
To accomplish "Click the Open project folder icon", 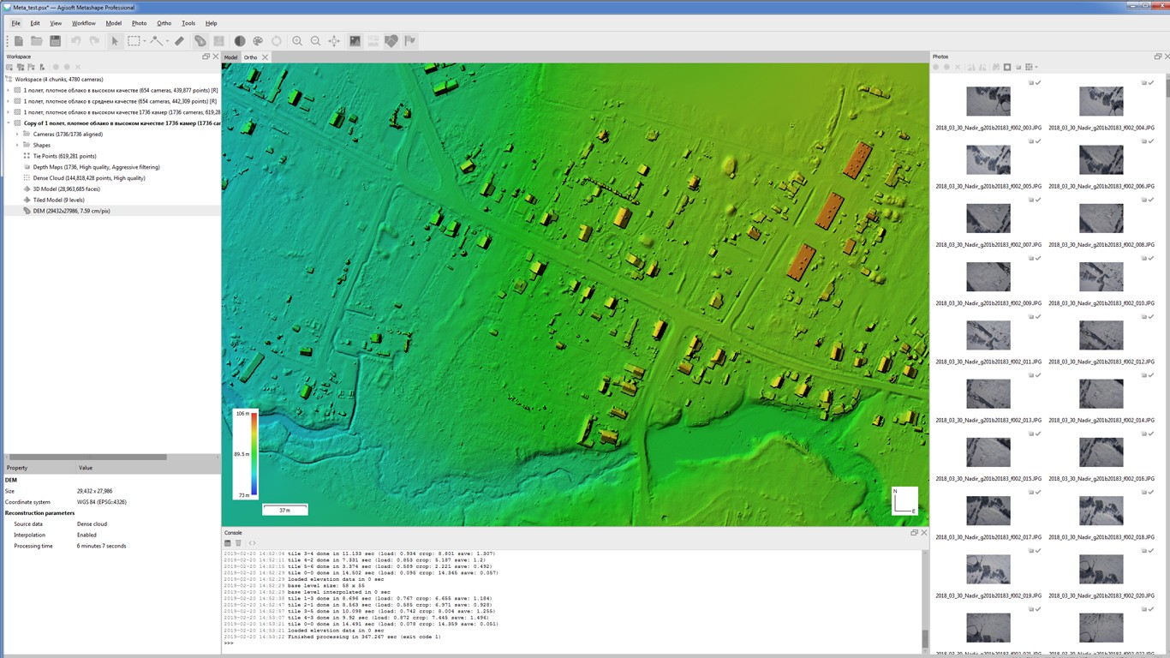I will [x=36, y=41].
